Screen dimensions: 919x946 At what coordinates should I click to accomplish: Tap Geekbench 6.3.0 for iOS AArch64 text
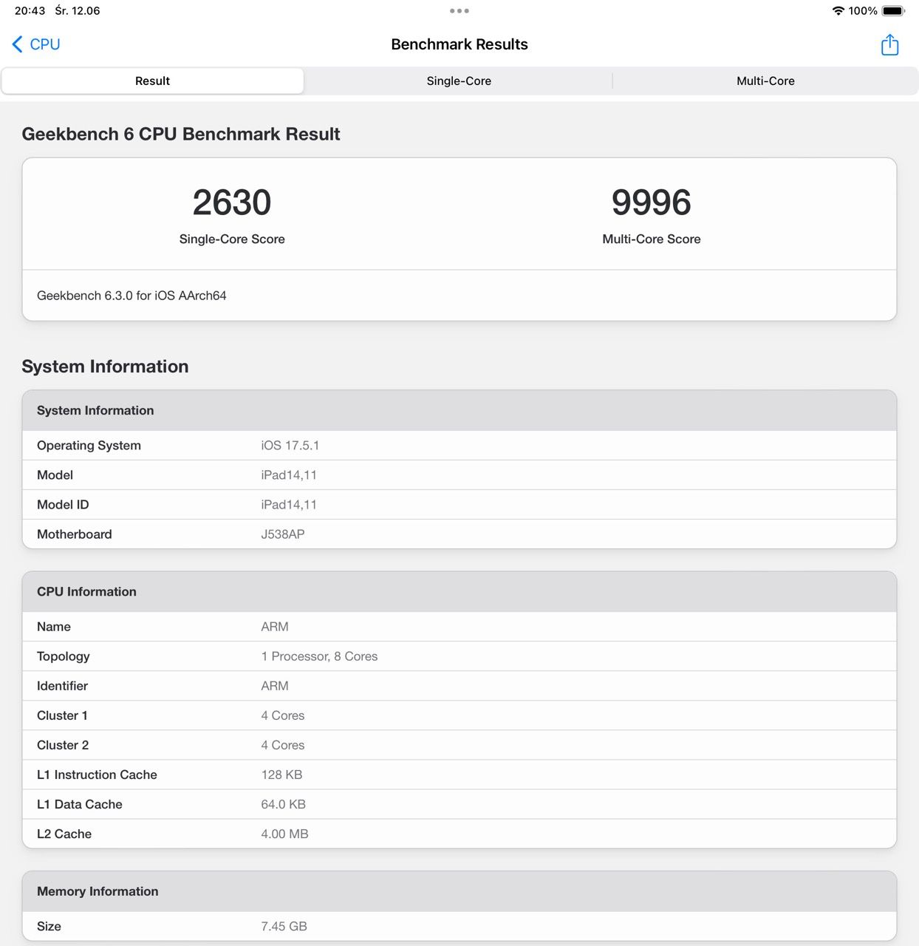click(131, 296)
